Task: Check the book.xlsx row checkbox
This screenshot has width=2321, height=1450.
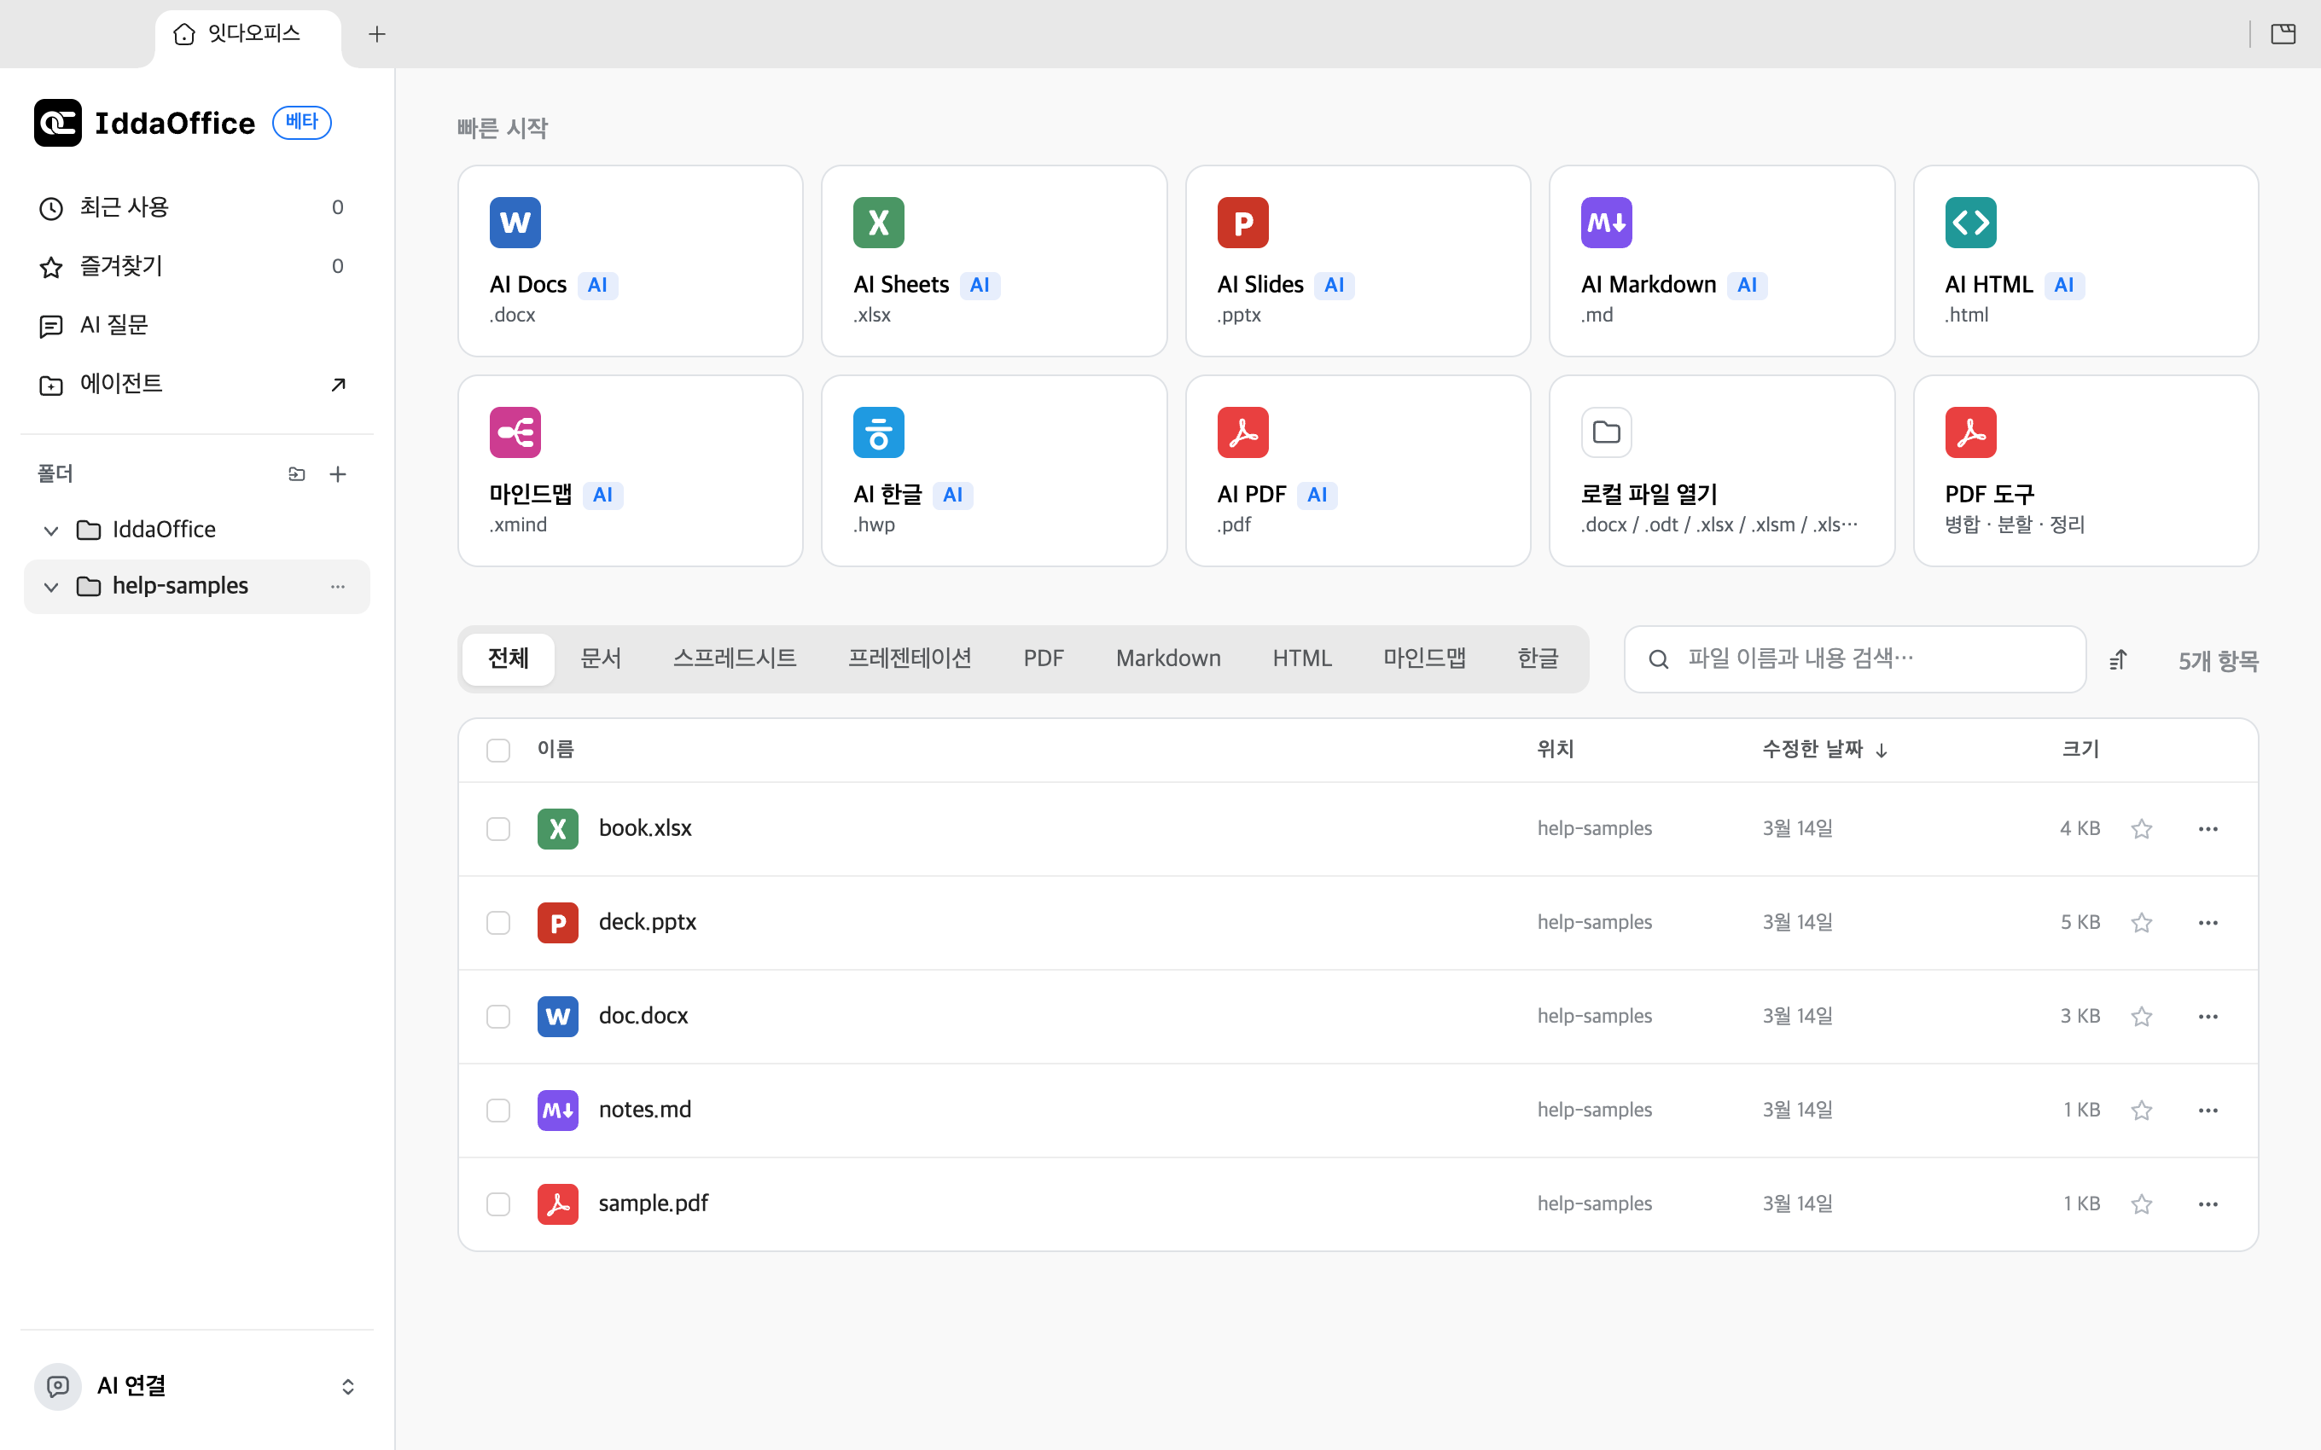Action: (497, 828)
